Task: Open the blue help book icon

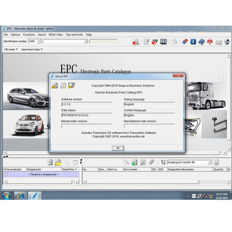Action: pos(201,42)
